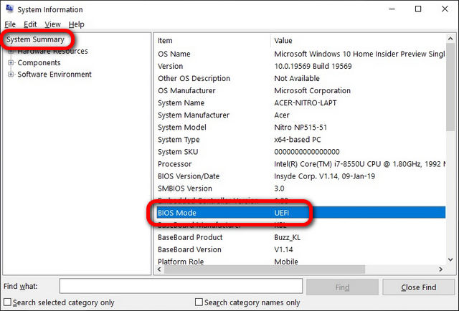
Task: Click the vertical scrollbar down arrow
Action: [450, 260]
